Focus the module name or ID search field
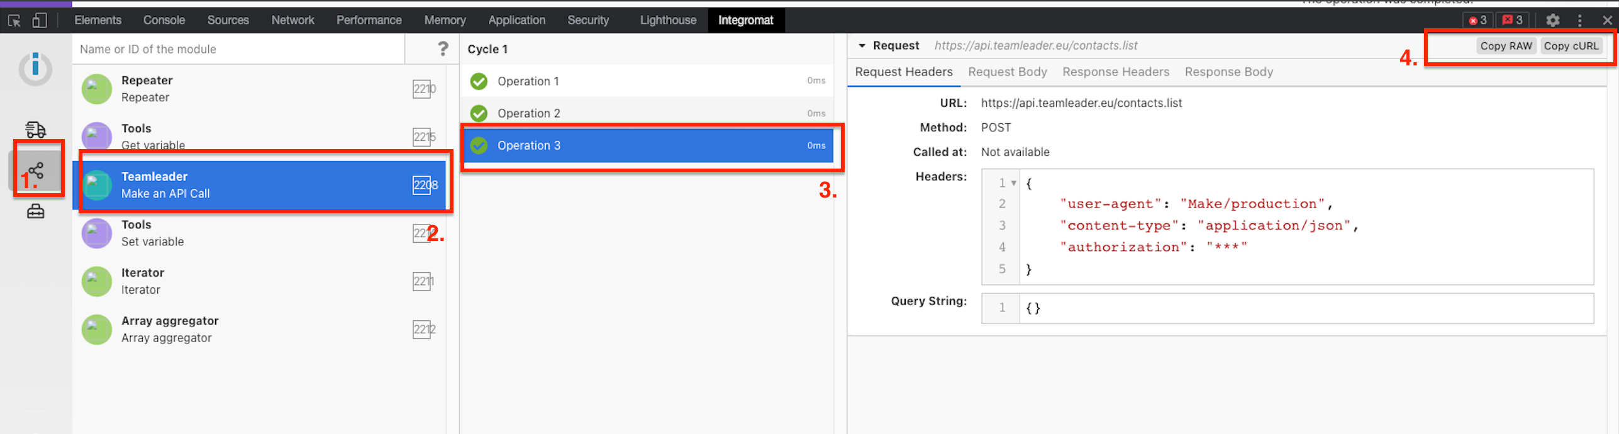The height and width of the screenshot is (434, 1619). pos(239,49)
